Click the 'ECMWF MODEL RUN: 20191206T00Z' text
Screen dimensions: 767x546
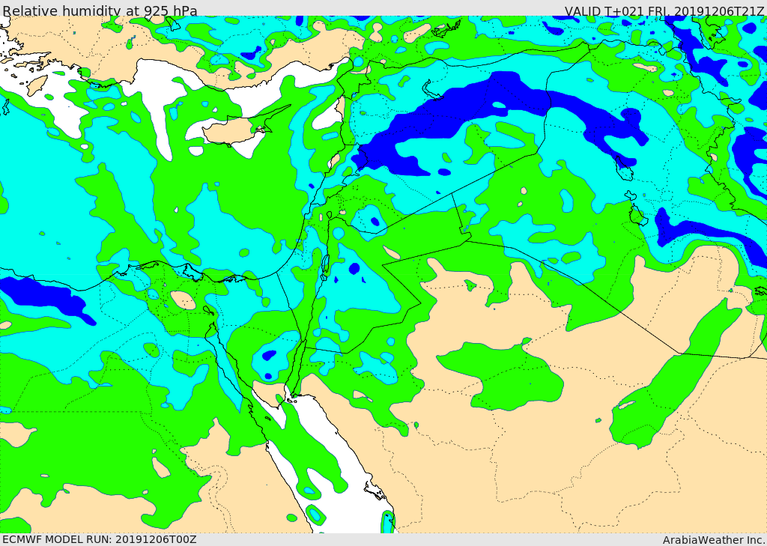100,539
